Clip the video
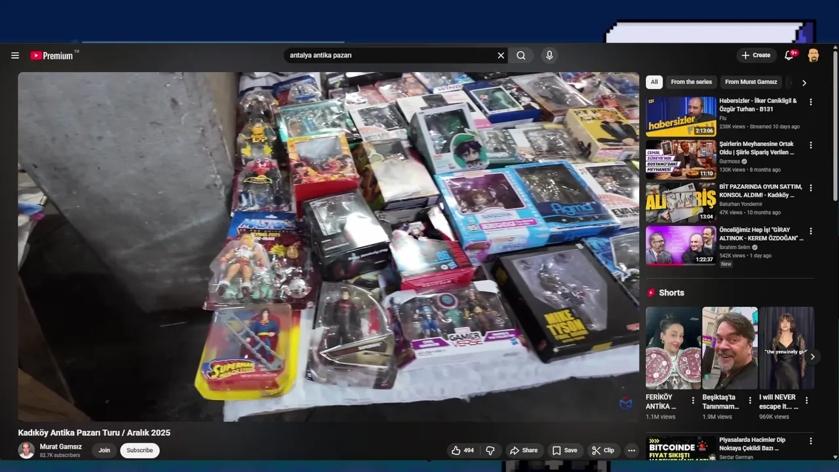Image resolution: width=839 pixels, height=472 pixels. tap(603, 450)
